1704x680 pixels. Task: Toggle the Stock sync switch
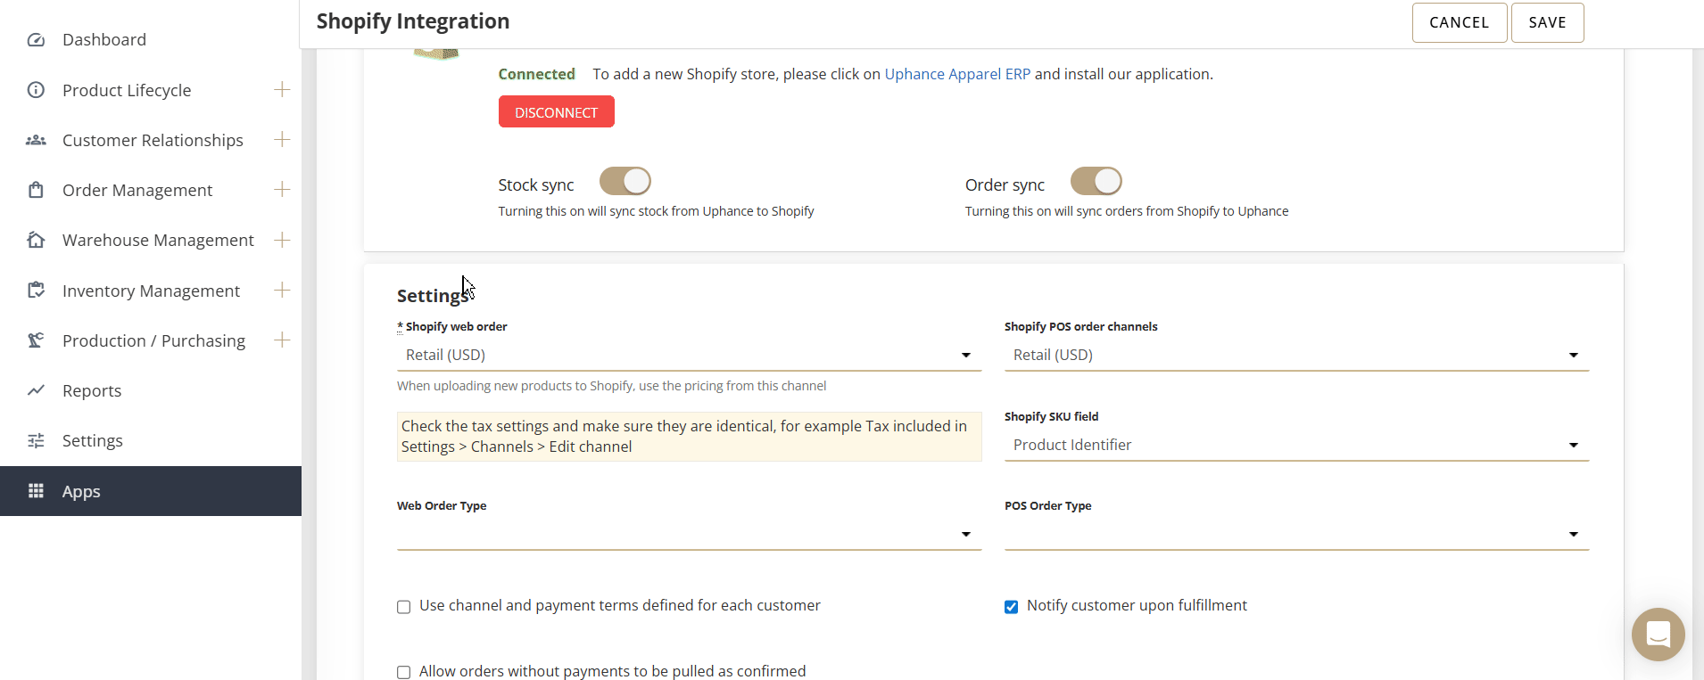(x=625, y=182)
